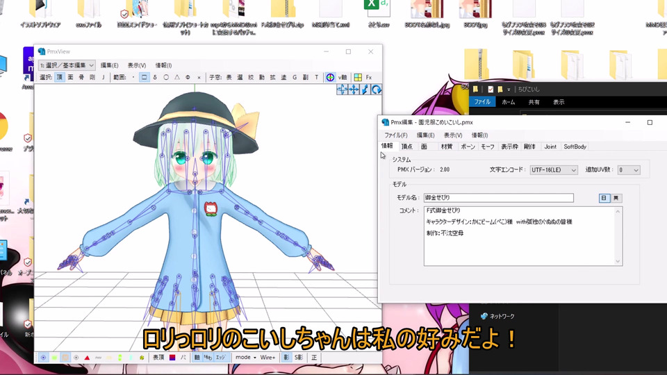The width and height of the screenshot is (667, 375).
Task: Click the × range option icon
Action: tap(199, 77)
